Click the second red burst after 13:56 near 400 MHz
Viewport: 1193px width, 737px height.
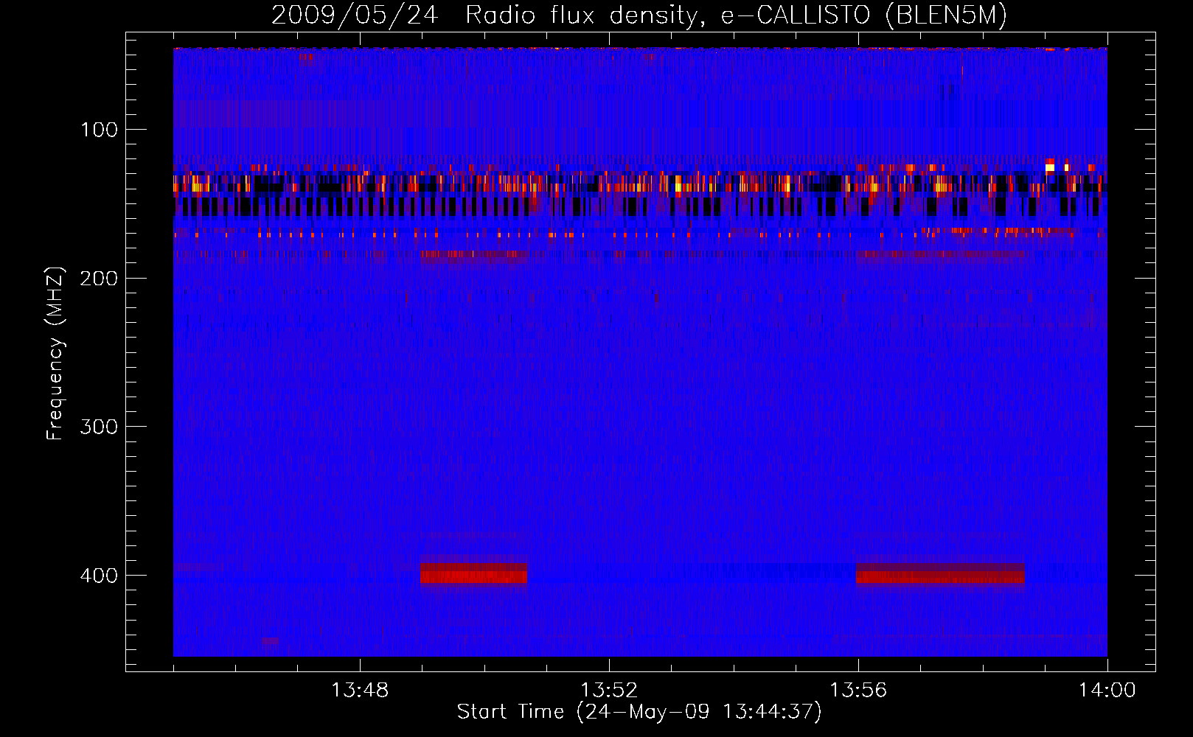940,573
